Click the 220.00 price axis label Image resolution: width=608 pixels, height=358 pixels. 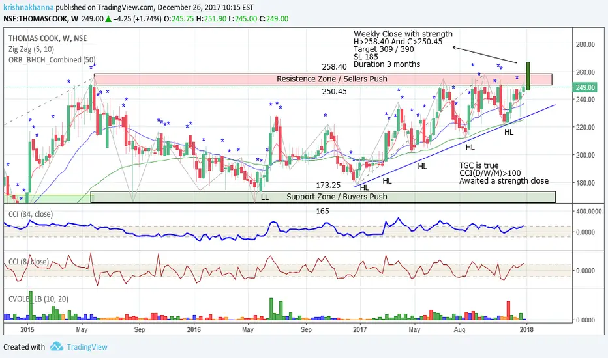pyautogui.click(x=585, y=128)
